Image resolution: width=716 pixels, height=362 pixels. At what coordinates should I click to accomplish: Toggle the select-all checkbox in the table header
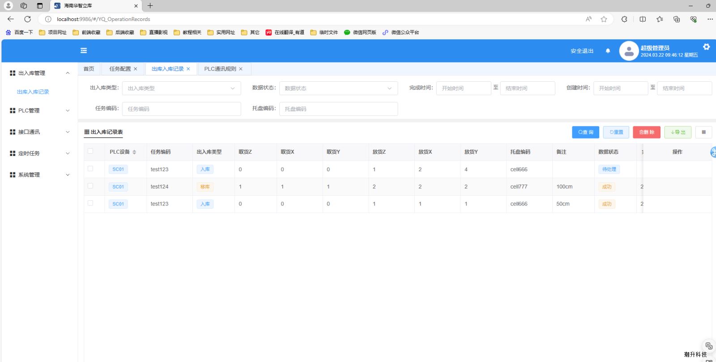(90, 151)
